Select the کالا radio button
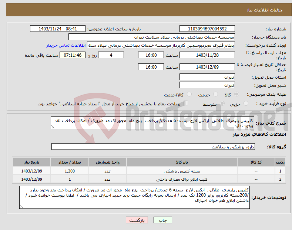This screenshot has width=292, height=230. pos(236,94)
